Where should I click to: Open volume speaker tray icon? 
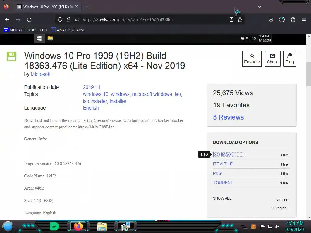tap(277, 226)
